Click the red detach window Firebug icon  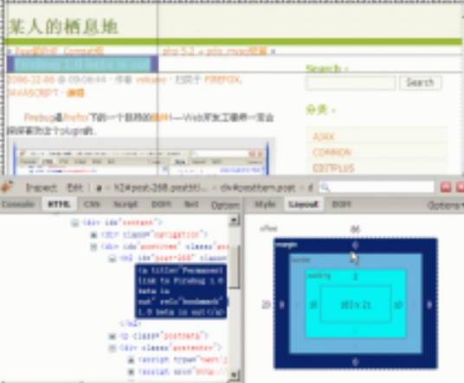tap(446, 188)
